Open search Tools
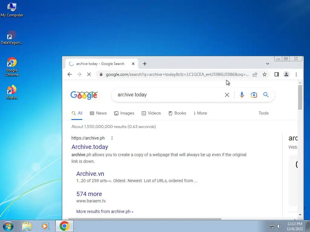Screen dimensions: 310x232 (x=264, y=113)
